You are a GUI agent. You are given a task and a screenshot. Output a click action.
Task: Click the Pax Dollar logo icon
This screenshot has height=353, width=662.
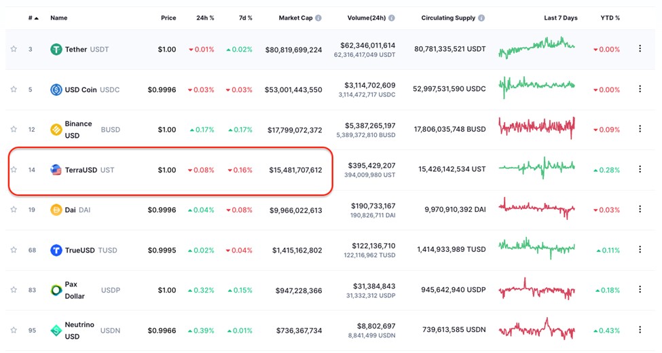56,290
